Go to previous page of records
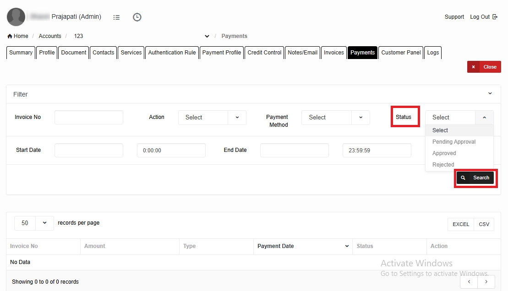The height and width of the screenshot is (291, 508). [x=469, y=282]
